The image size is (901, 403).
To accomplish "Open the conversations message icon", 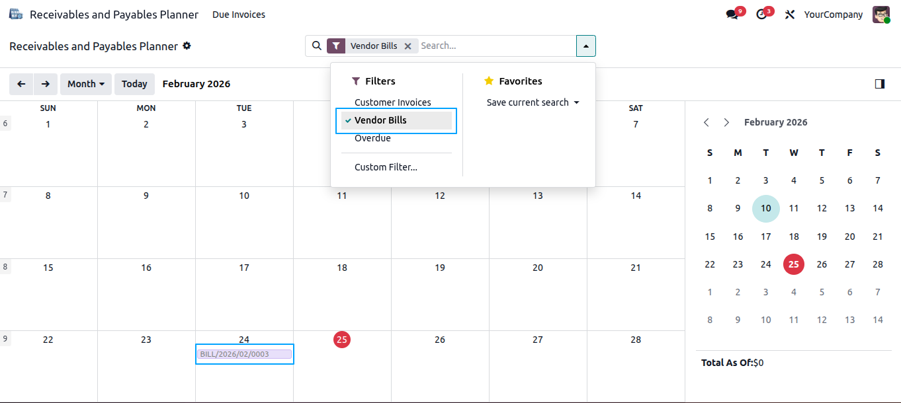I will point(732,15).
